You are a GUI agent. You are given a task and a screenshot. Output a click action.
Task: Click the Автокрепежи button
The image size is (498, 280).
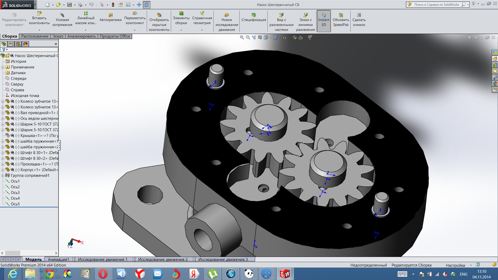(x=110, y=18)
